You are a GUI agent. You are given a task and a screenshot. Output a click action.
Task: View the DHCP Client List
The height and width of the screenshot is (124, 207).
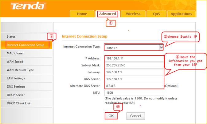click(18, 103)
